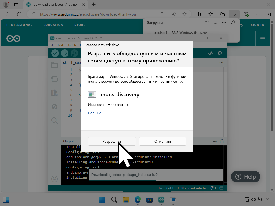Click the account profile icon in Arduino IDE
Screen dimensions: 275x206
coord(55,179)
